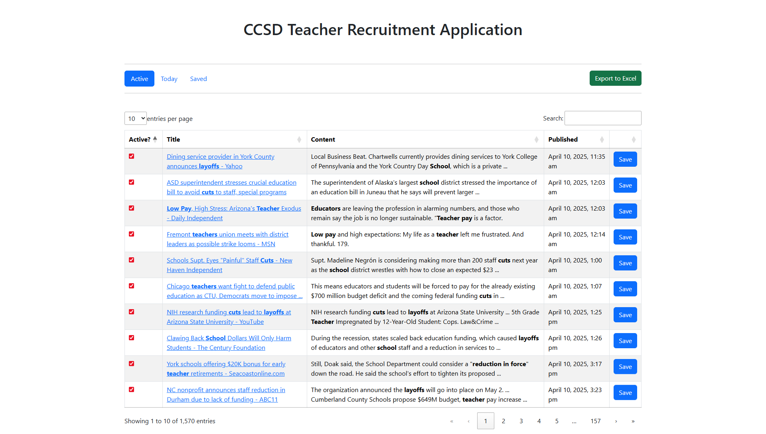This screenshot has height=434, width=766.
Task: Uncheck Active for NC nonprofit row
Action: click(132, 390)
